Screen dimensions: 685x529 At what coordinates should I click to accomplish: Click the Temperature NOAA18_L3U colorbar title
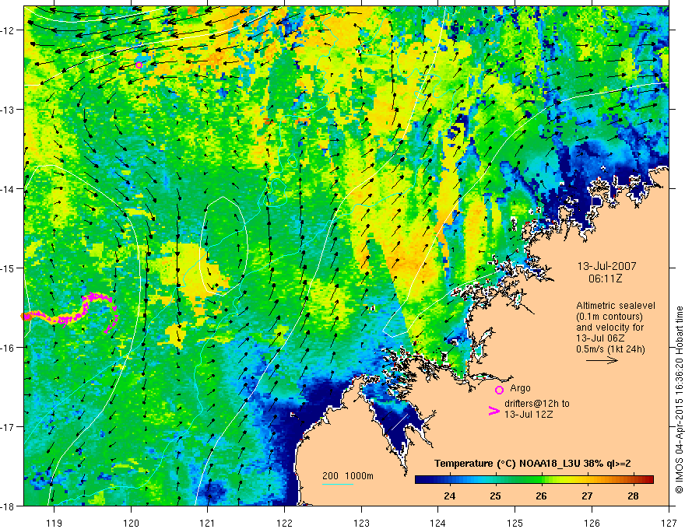[x=532, y=464]
